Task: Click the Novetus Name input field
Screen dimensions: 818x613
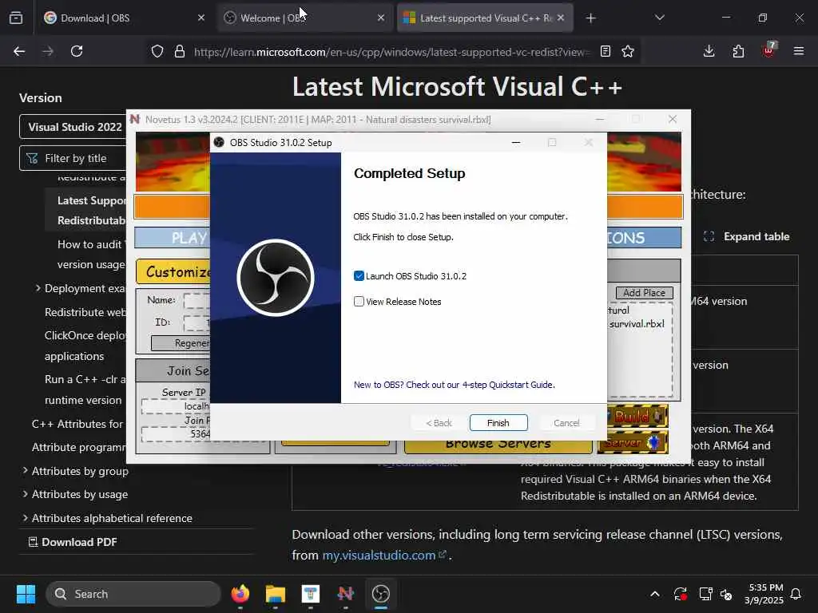Action: coord(197,301)
